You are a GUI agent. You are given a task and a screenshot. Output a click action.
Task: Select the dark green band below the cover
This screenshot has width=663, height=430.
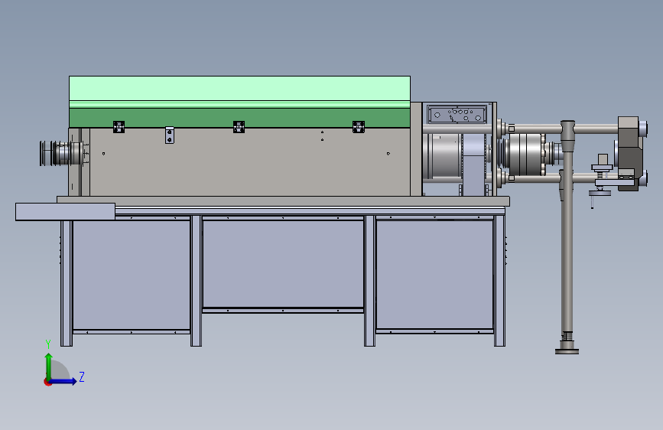(239, 118)
